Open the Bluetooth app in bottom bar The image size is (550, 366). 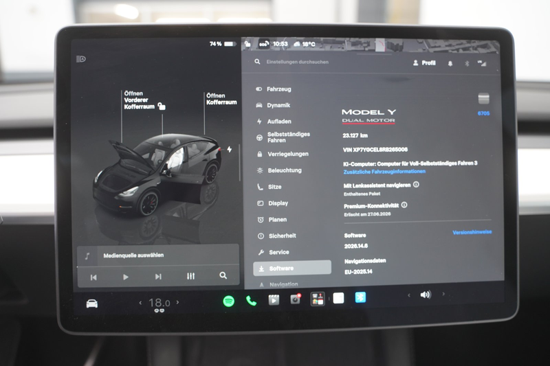[x=360, y=297]
